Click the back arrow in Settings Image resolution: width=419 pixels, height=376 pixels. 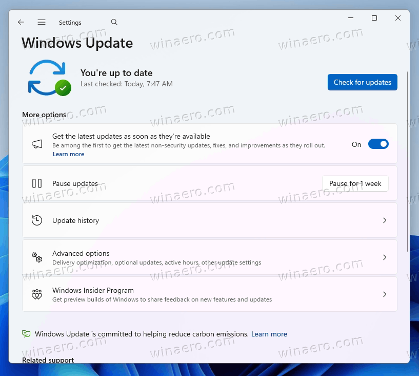(21, 23)
